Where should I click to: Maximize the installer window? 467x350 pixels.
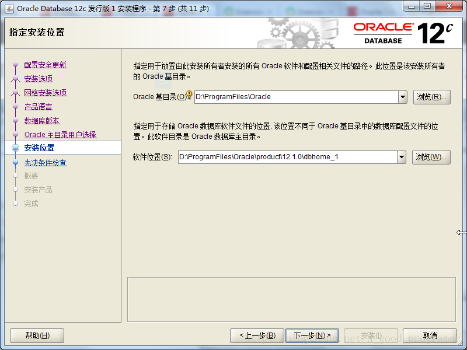tap(427, 6)
